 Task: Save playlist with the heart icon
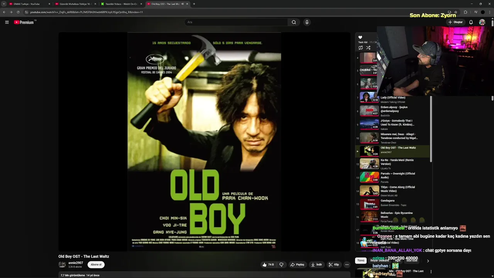click(360, 37)
